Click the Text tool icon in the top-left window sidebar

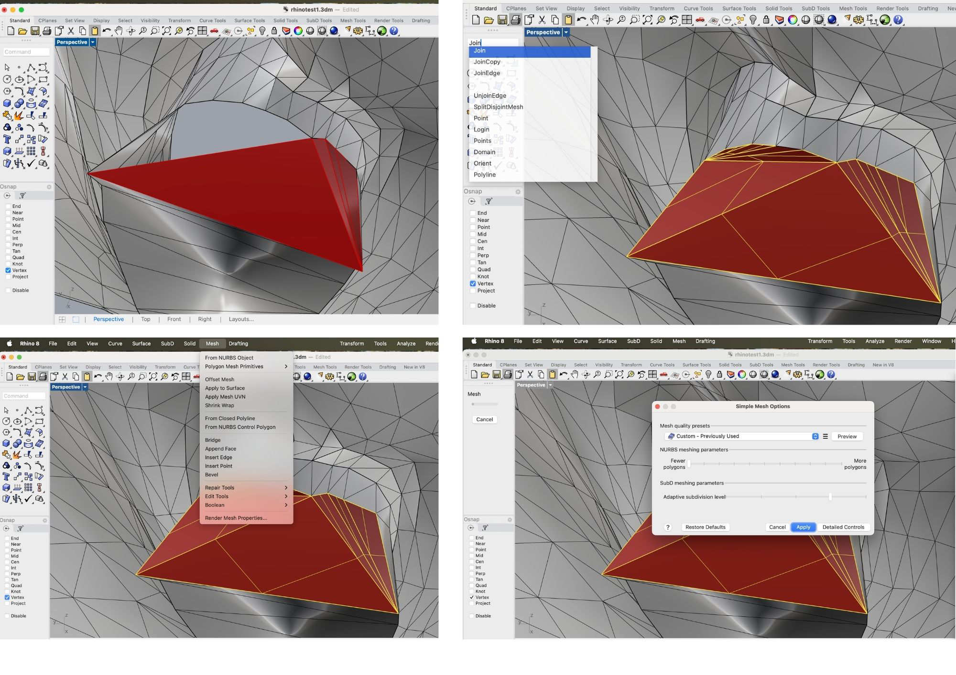pos(7,139)
